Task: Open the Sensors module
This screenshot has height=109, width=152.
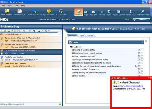Action: (102, 13)
